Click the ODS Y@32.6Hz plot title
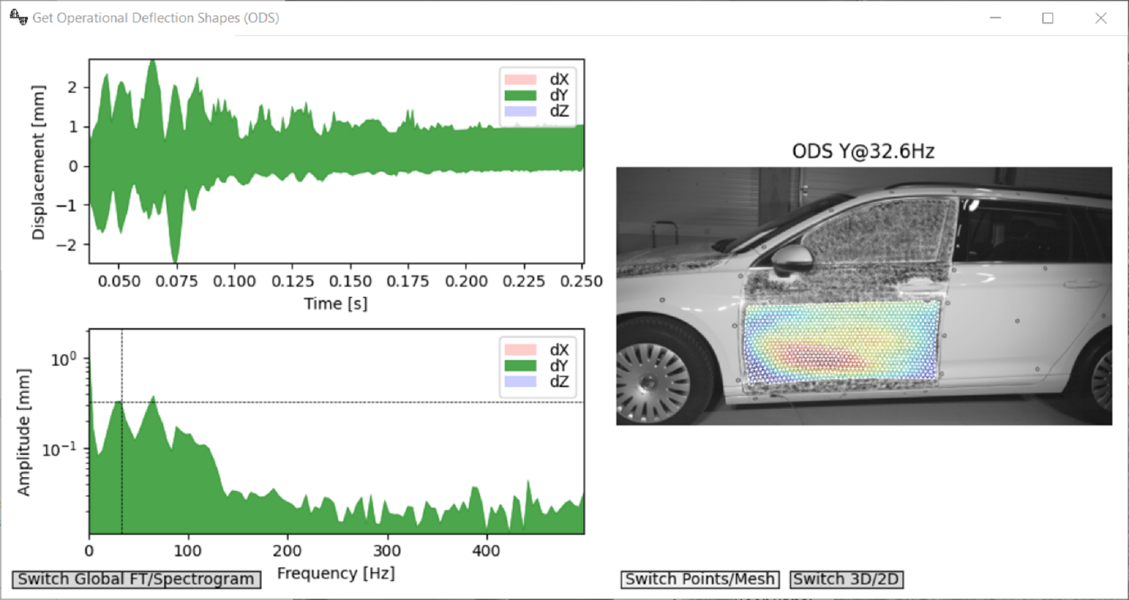 click(863, 151)
